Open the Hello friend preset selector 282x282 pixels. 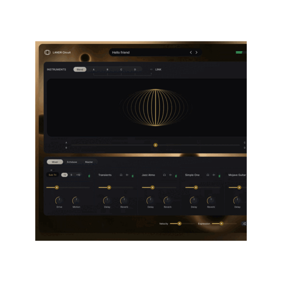point(156,52)
